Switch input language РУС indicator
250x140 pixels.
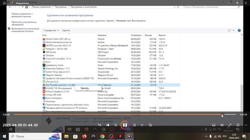[225, 136]
